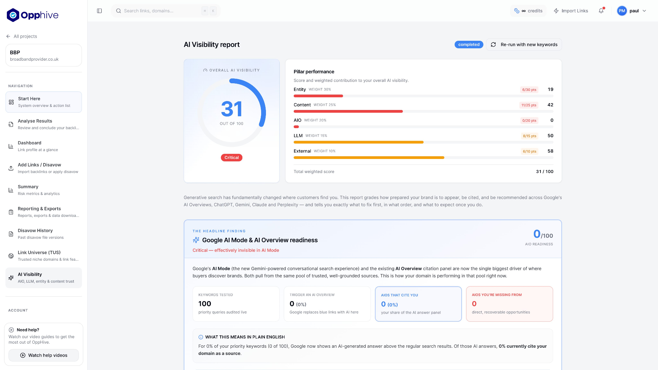
Task: Click the Entity pillar progress bar
Action: pyautogui.click(x=423, y=96)
